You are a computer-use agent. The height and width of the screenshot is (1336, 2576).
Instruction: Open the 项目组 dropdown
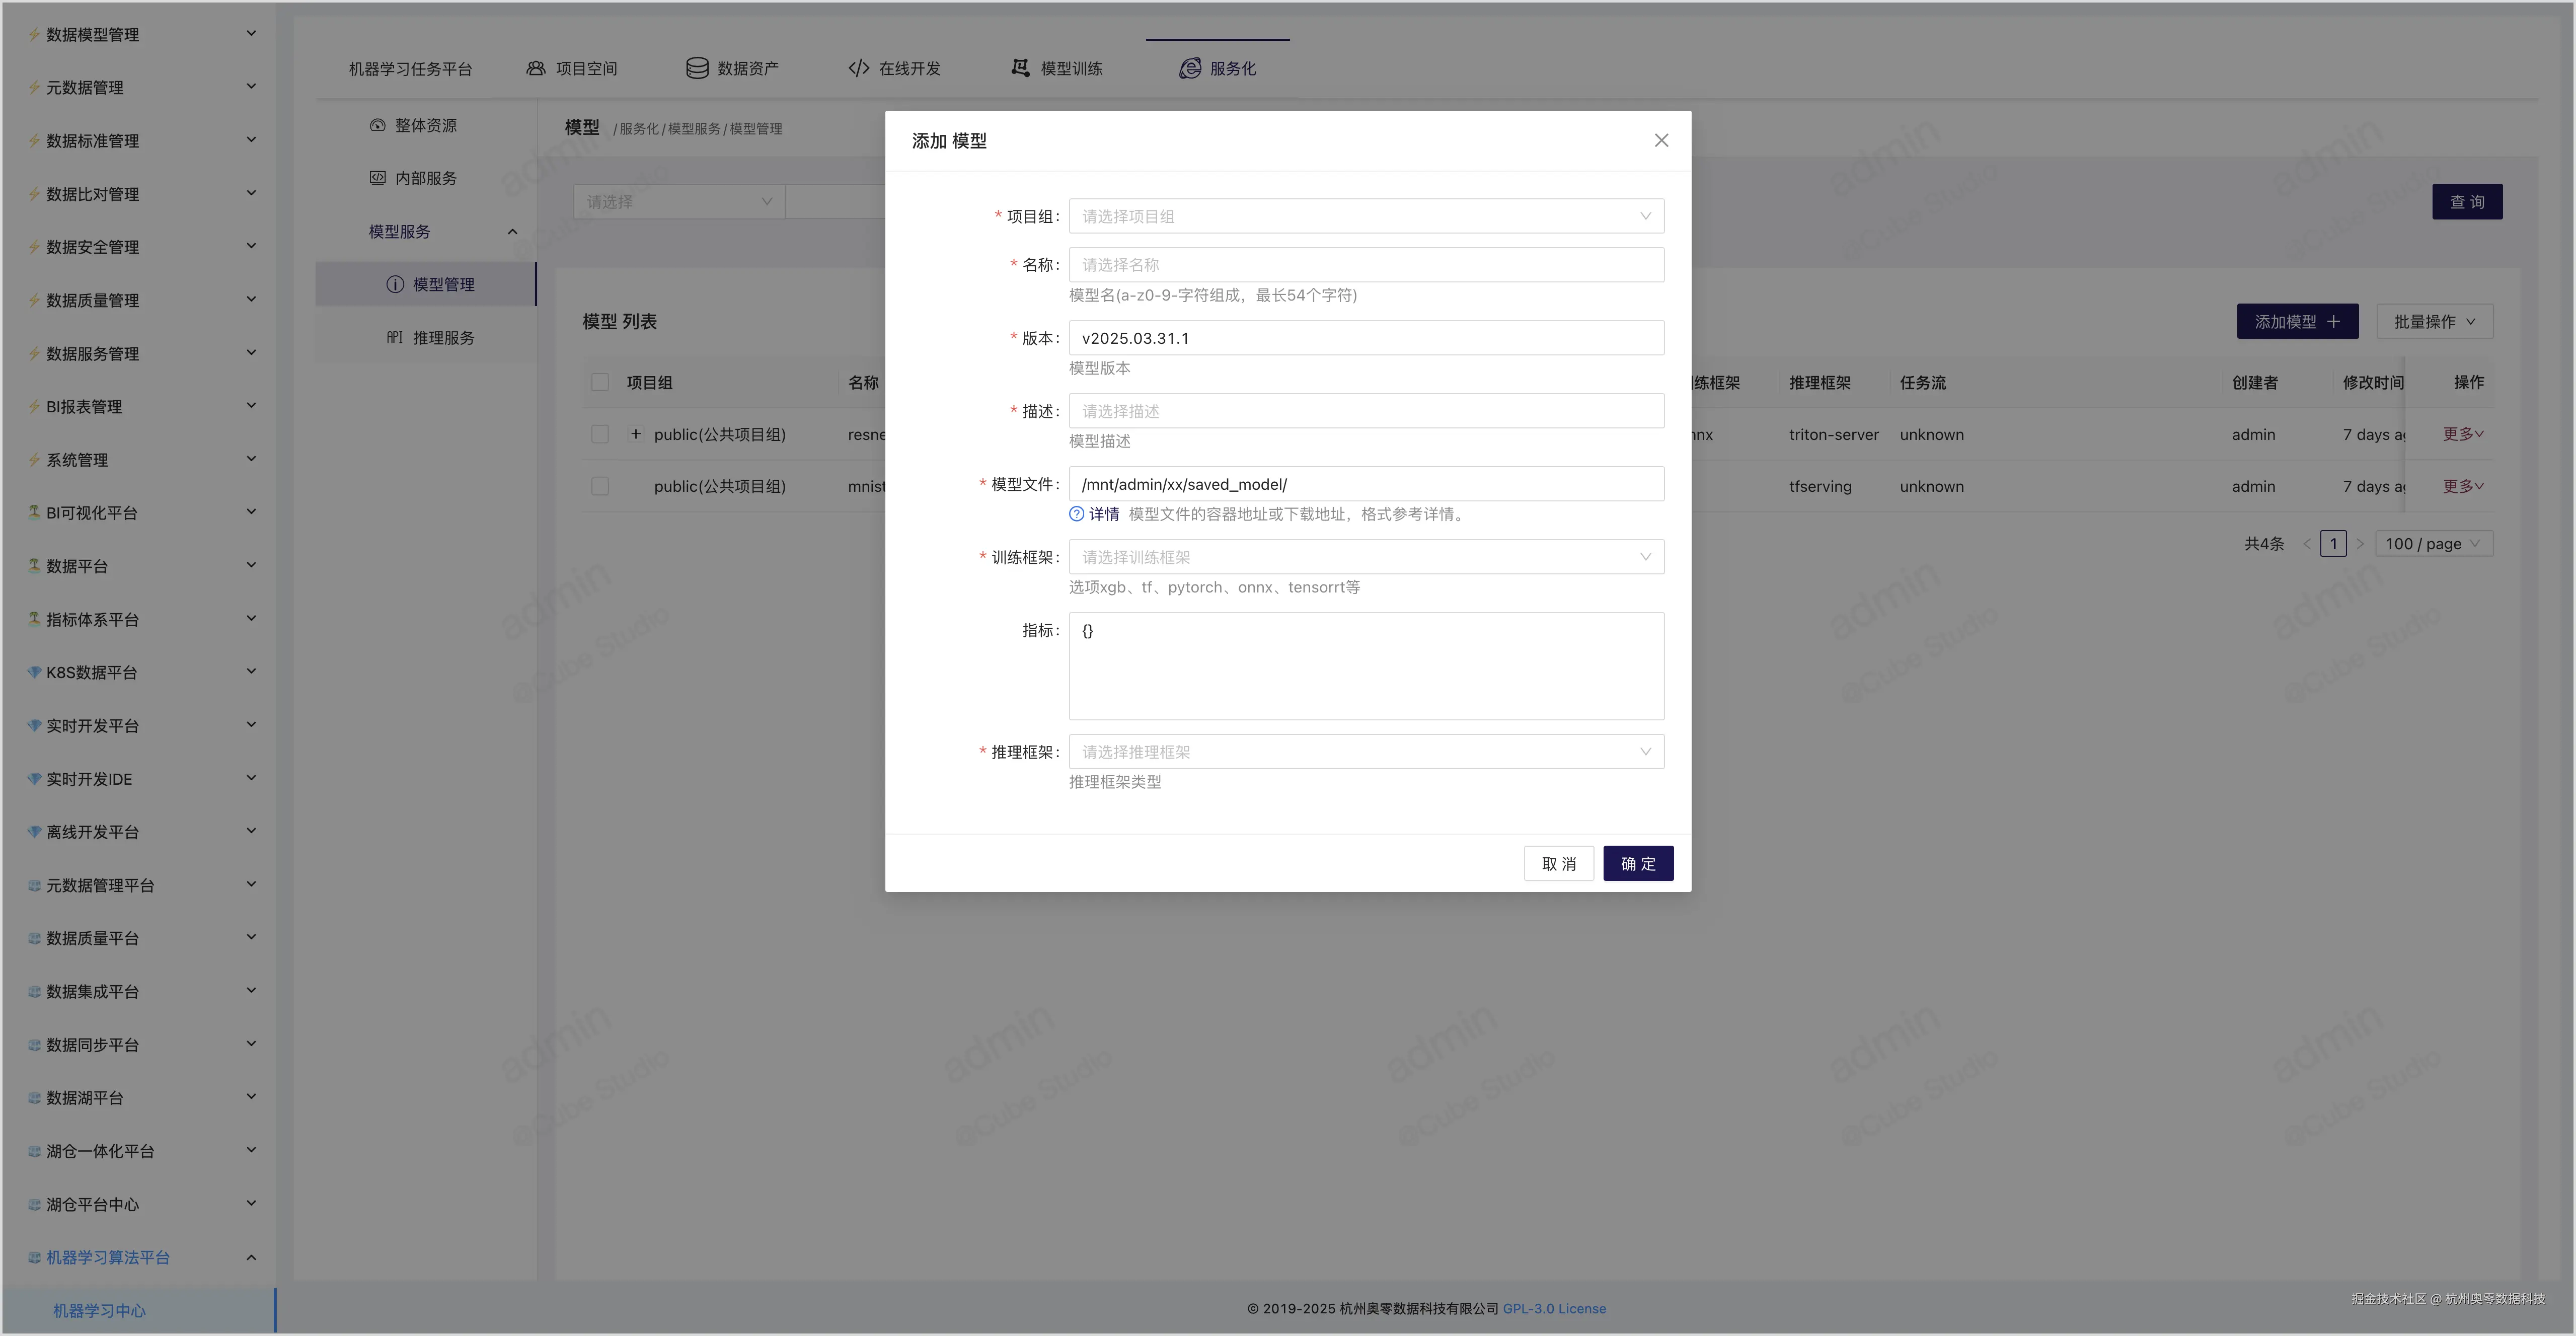click(x=1365, y=216)
